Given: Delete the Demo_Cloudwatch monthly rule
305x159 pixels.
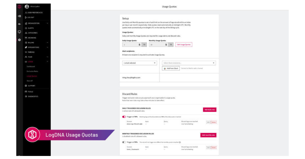Looking at the screenshot, I should [x=213, y=148].
